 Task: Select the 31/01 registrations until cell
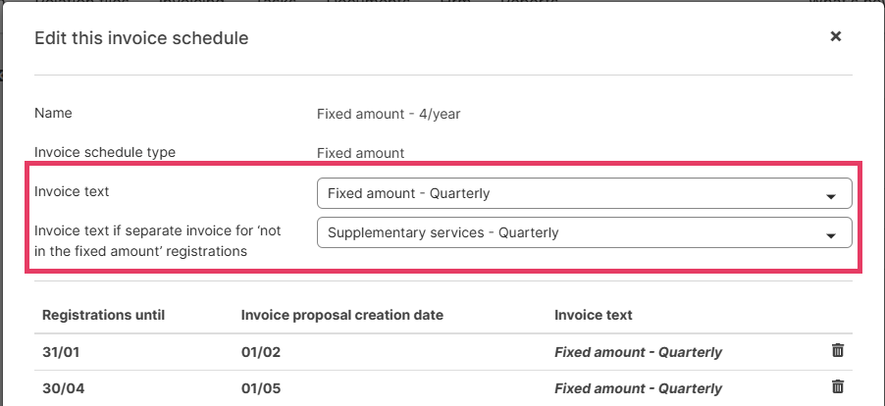(59, 352)
